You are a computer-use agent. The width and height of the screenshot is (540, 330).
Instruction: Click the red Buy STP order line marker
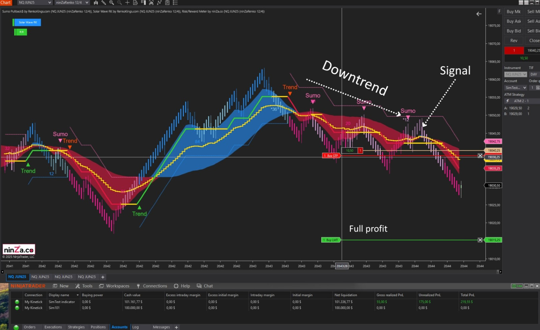(x=331, y=156)
